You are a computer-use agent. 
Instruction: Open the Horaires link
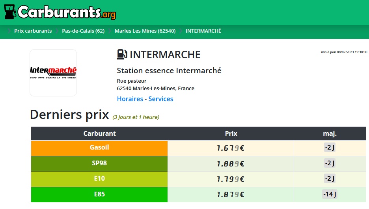point(130,99)
